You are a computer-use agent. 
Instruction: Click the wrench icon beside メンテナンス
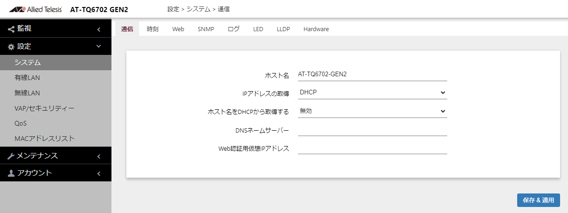point(11,156)
